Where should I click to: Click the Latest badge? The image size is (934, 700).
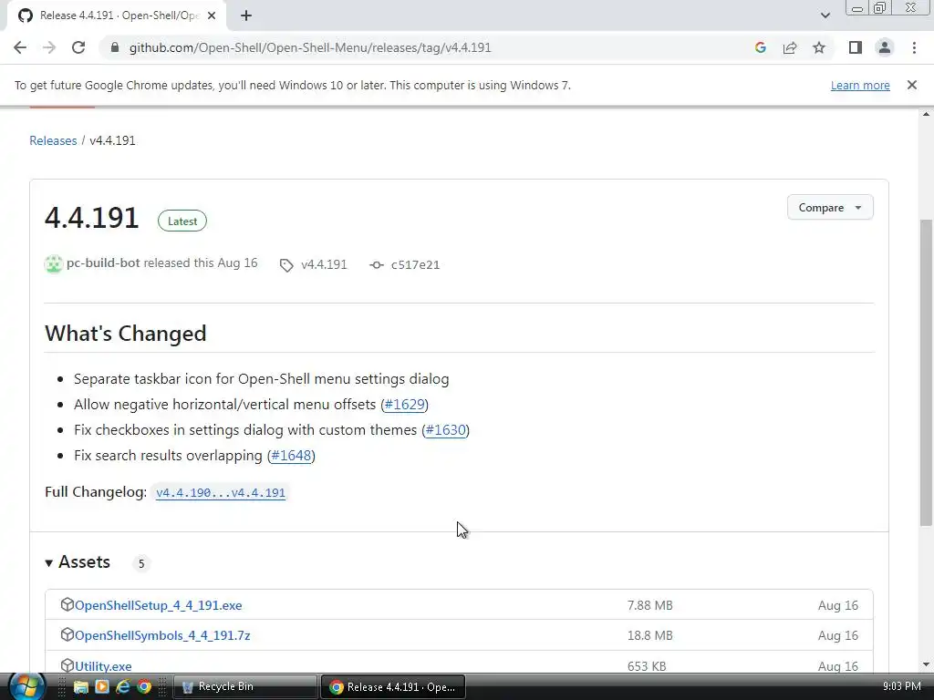pyautogui.click(x=182, y=221)
